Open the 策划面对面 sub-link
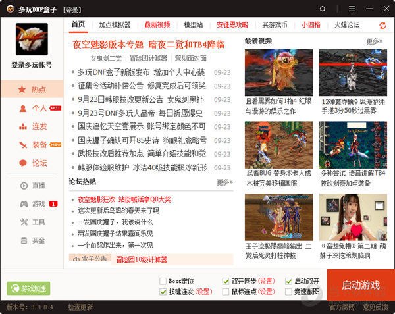The height and width of the screenshot is (314, 395). point(191,58)
